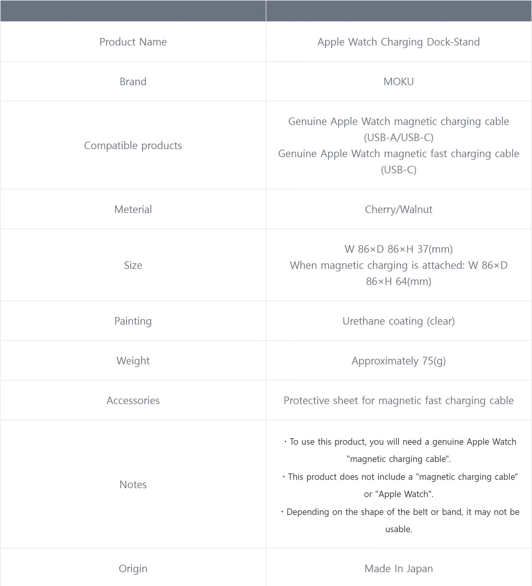Click the Size row label
The image size is (532, 586).
point(133,265)
